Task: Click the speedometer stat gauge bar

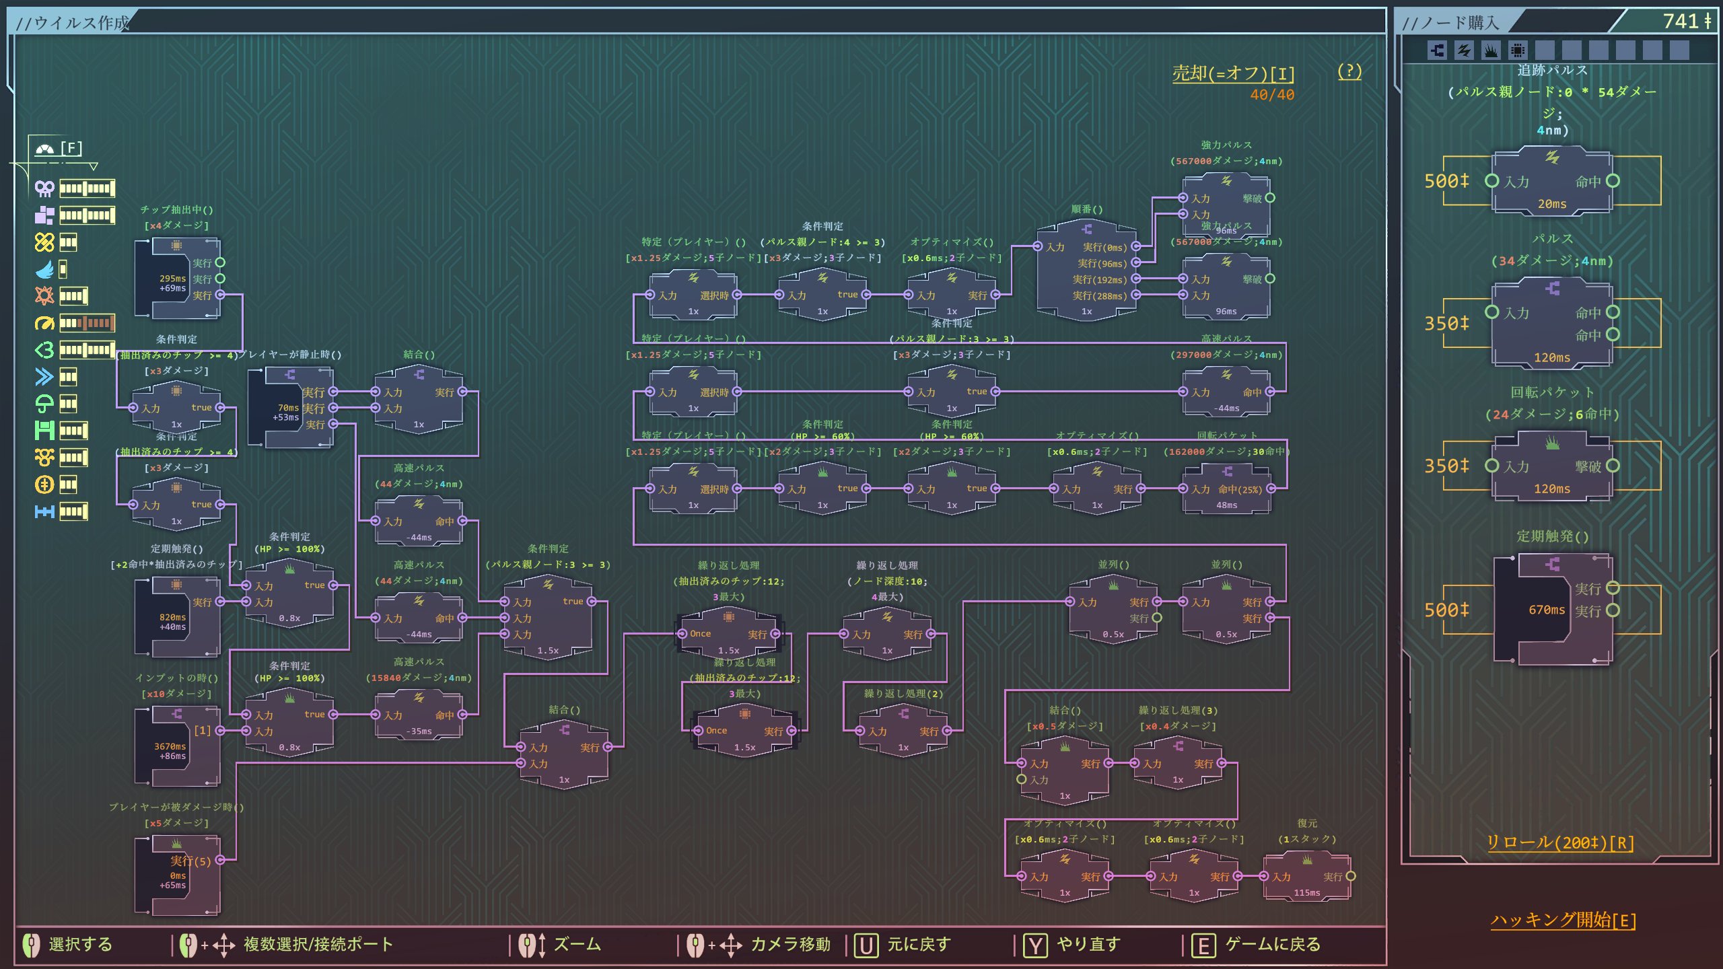Action: point(87,323)
